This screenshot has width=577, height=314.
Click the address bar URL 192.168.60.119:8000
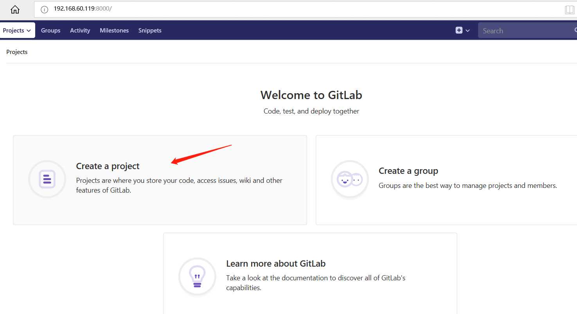83,9
